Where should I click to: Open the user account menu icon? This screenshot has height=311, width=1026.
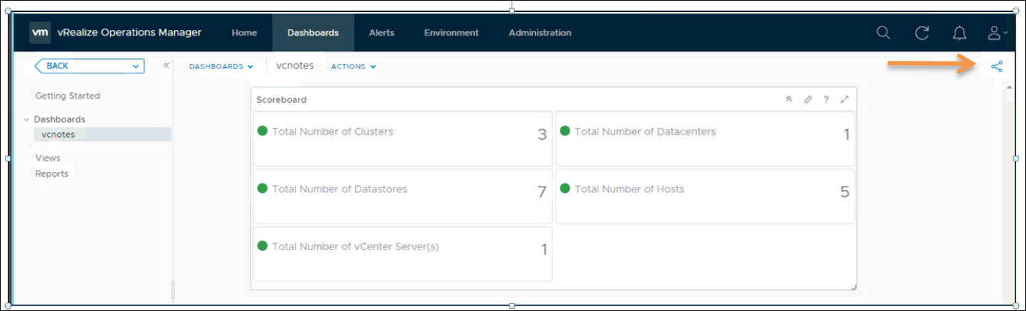[997, 33]
